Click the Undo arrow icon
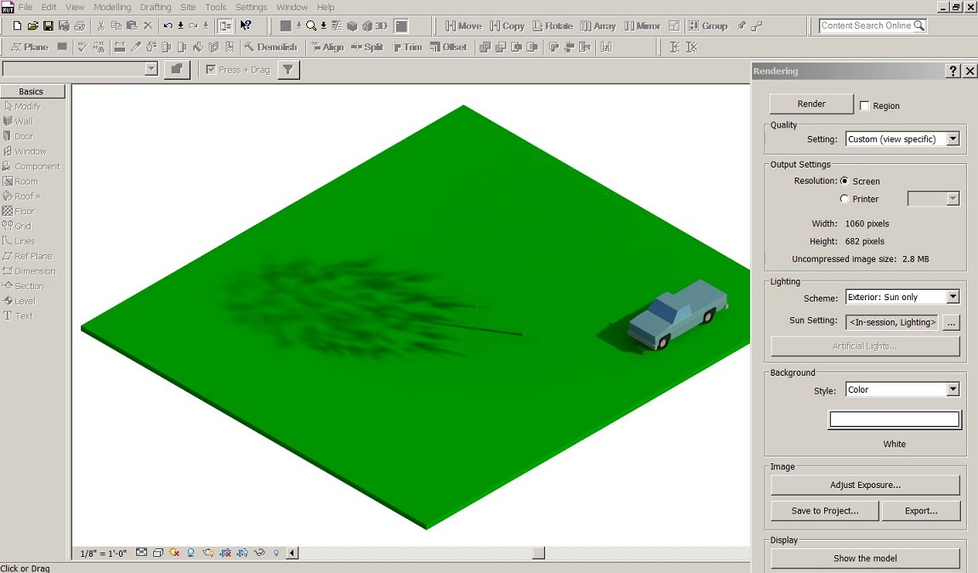 168,26
